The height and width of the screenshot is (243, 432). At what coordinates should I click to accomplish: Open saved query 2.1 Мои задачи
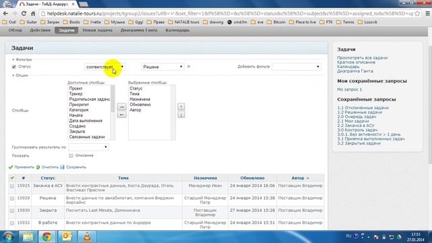tap(353, 121)
